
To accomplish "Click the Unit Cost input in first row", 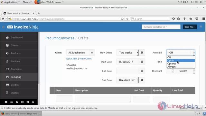I will pos(142,99).
